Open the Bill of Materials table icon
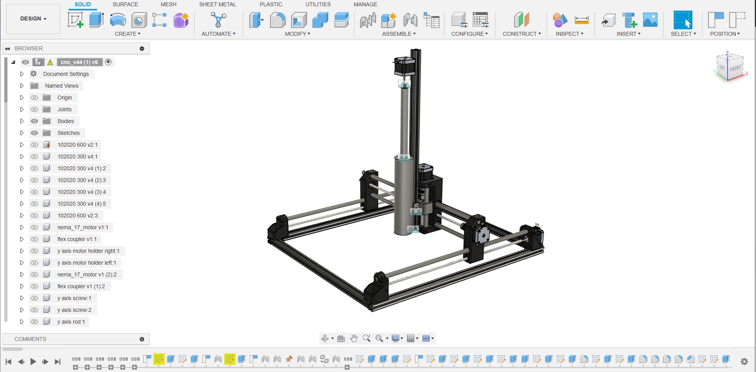The height and width of the screenshot is (372, 756). click(432, 20)
